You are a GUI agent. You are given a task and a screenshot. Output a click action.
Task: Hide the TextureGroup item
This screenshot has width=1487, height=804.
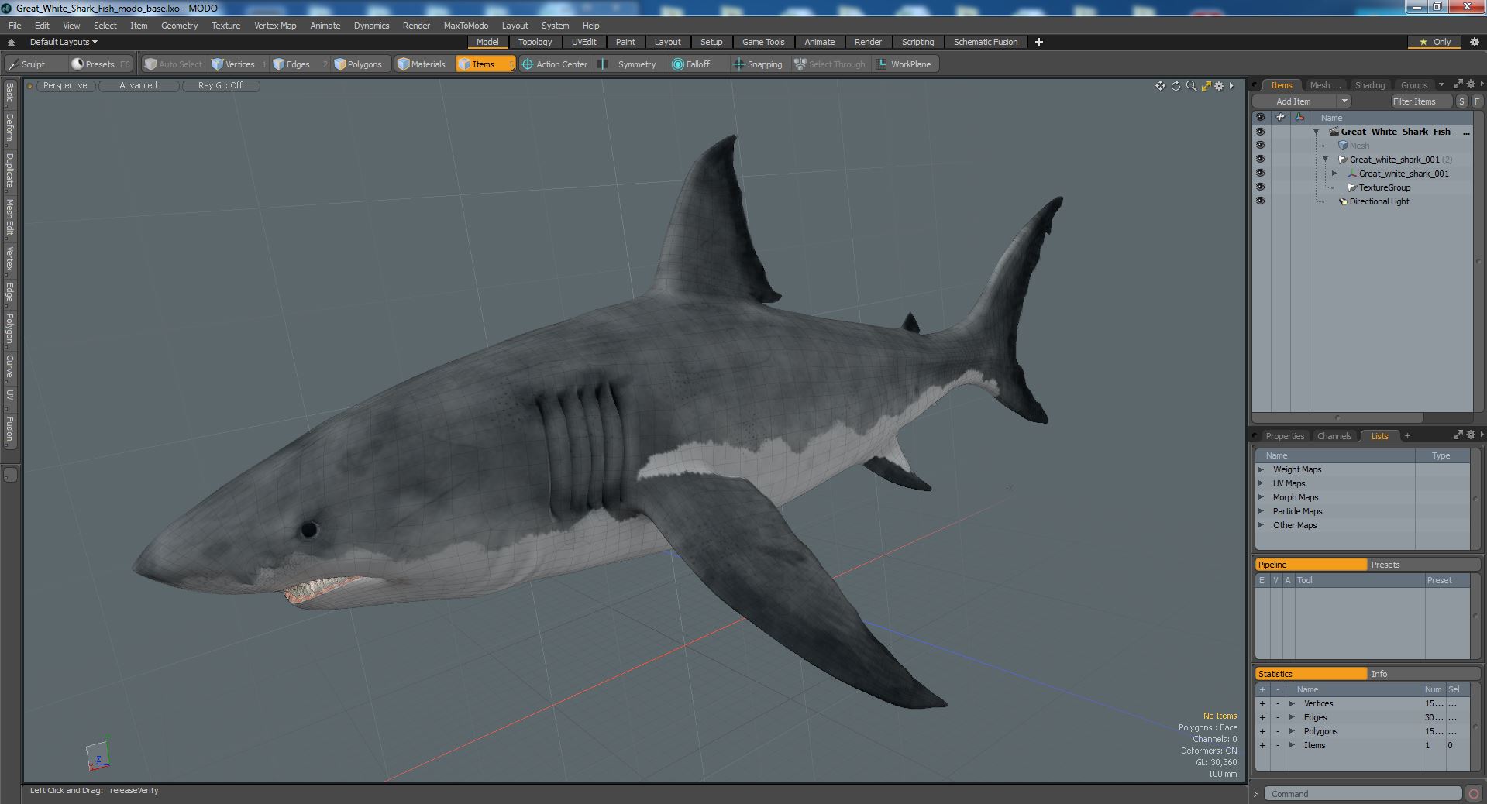point(1260,187)
